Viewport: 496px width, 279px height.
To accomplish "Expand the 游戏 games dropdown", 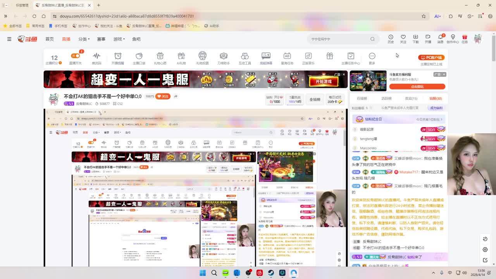I will point(119,39).
